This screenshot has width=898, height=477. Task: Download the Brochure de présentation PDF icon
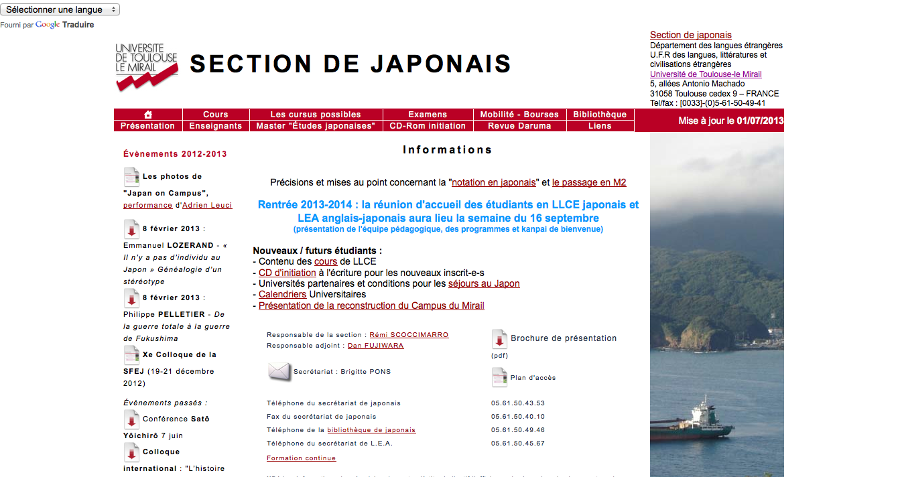(499, 338)
